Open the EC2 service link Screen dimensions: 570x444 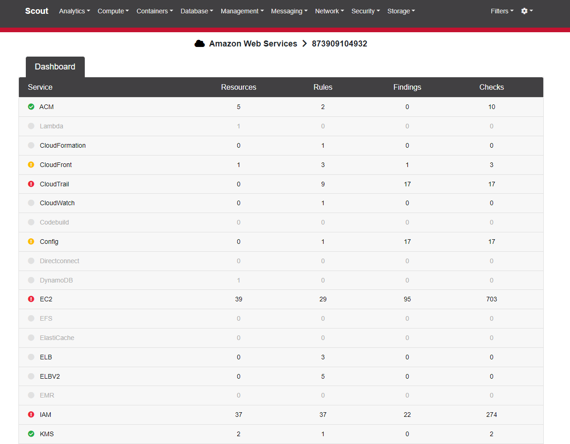pos(46,299)
